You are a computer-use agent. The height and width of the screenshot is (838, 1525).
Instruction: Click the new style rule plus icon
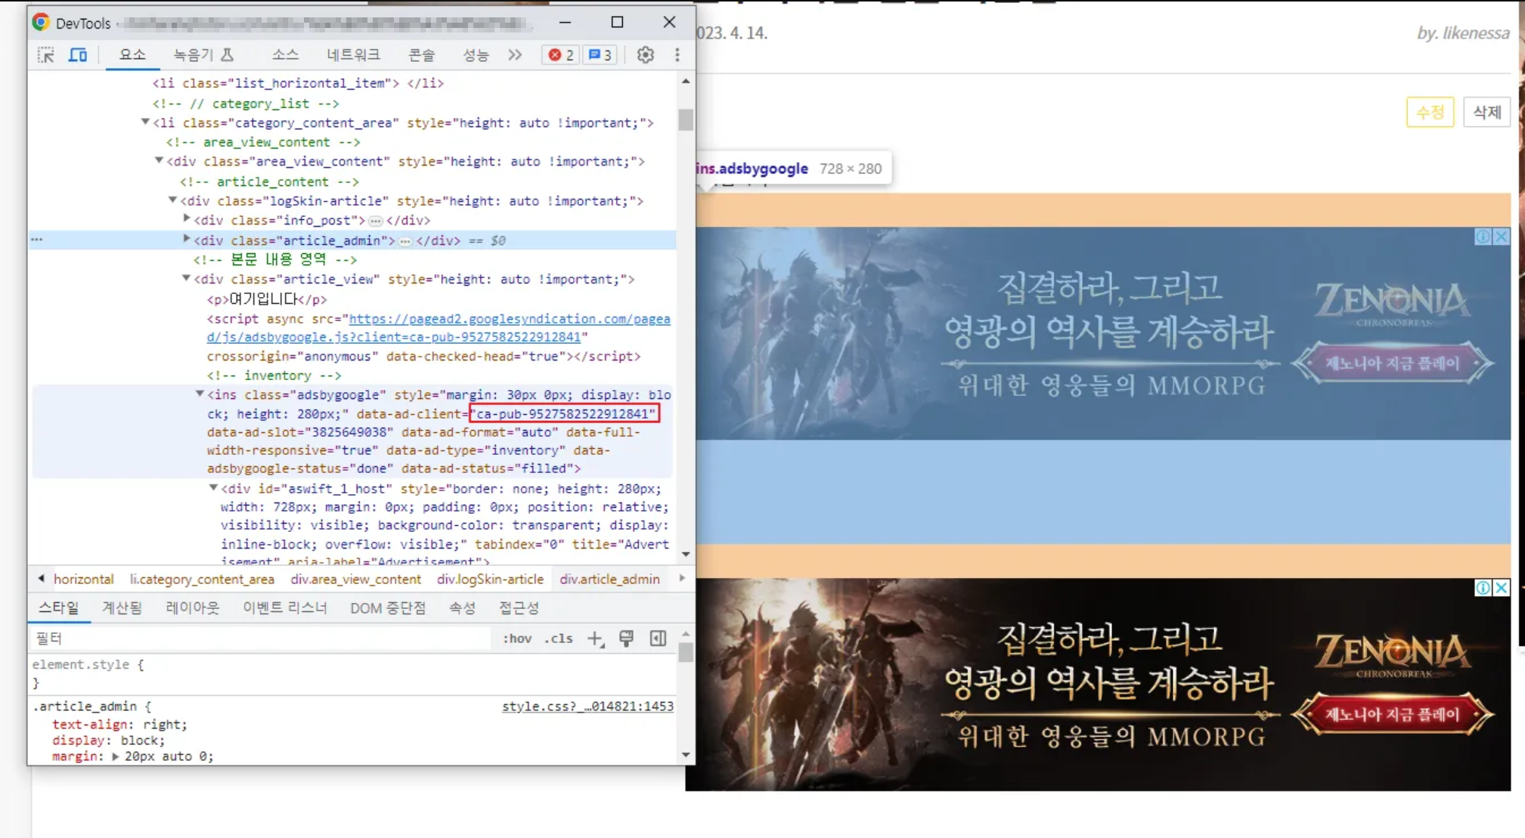click(595, 639)
